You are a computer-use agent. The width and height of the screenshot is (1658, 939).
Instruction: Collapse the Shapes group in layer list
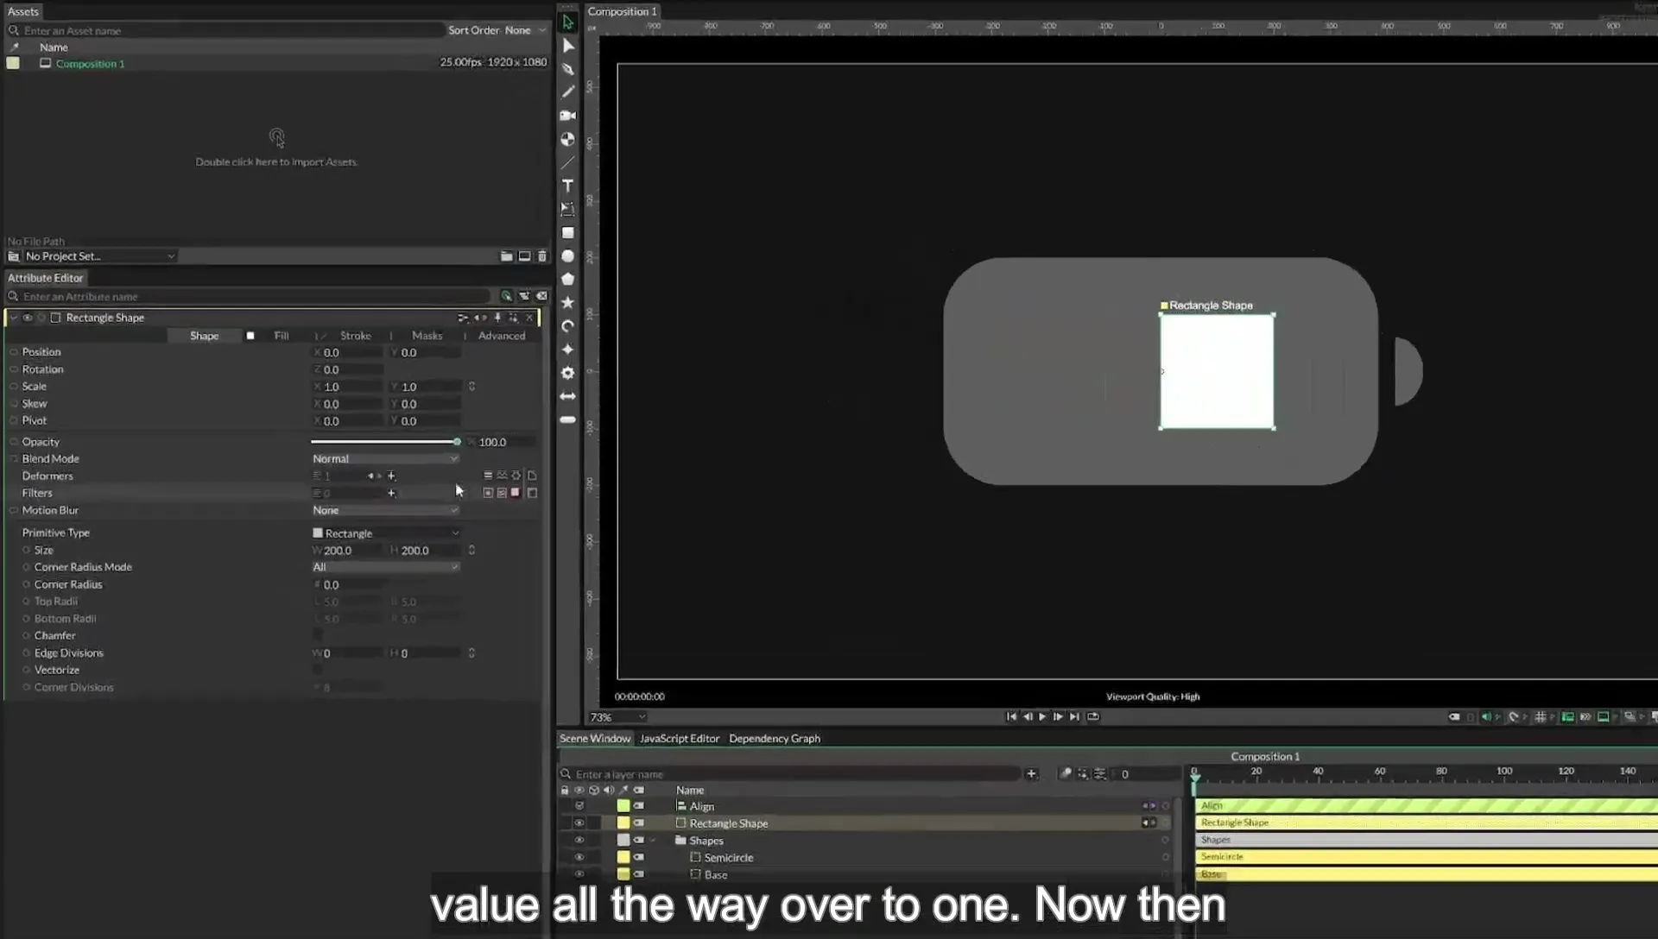(653, 841)
